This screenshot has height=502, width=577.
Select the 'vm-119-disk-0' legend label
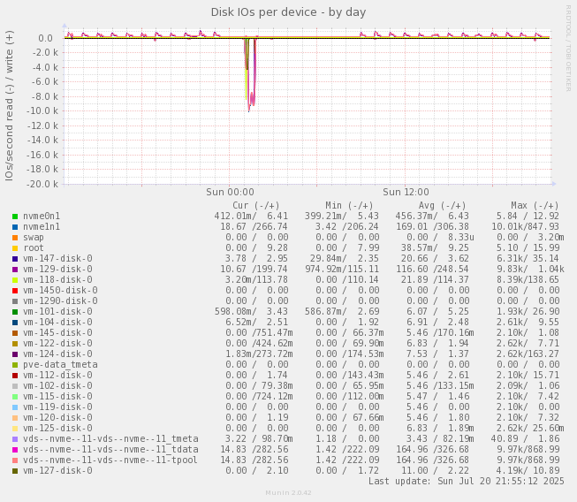click(57, 407)
